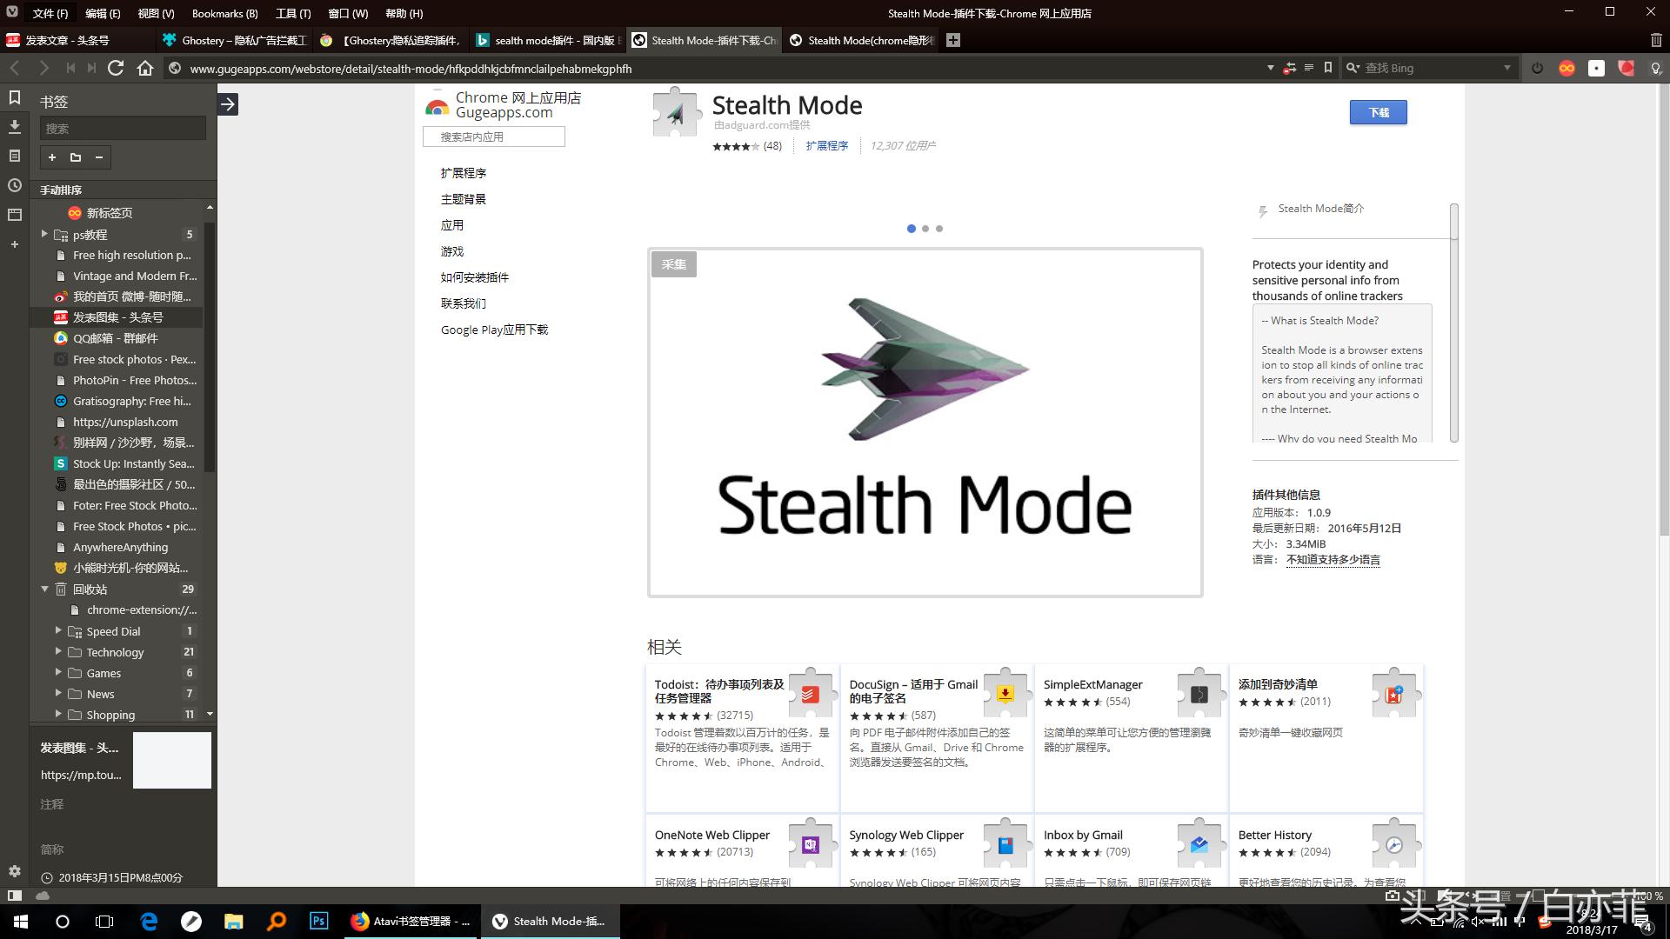Image resolution: width=1670 pixels, height=939 pixels.
Task: Click the 搜索店内应用 store search field
Action: [493, 137]
